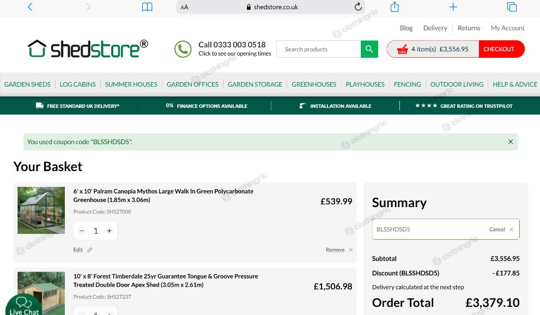Viewport: 540px width, 315px height.
Task: Click the - £177.85 discount amount
Action: point(506,273)
